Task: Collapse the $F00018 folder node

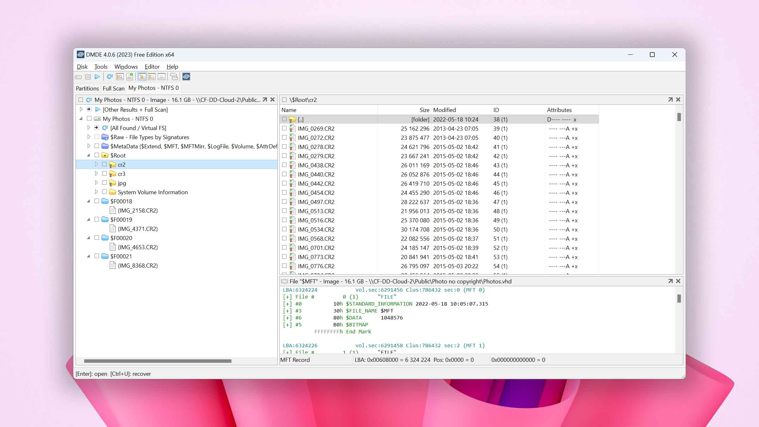Action: [89, 201]
